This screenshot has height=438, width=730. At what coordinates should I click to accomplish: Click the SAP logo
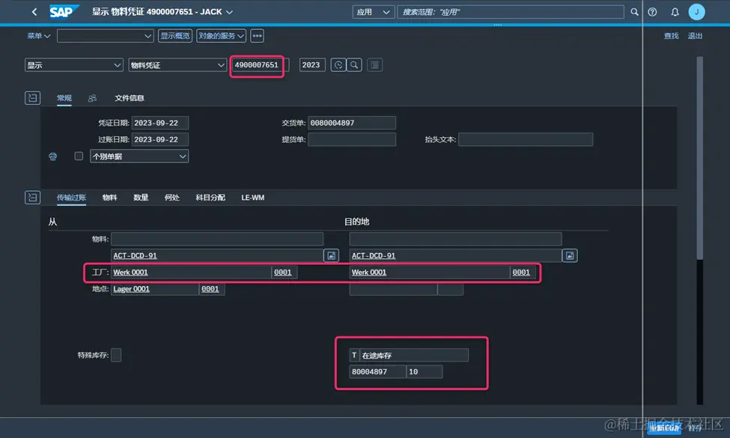click(64, 12)
